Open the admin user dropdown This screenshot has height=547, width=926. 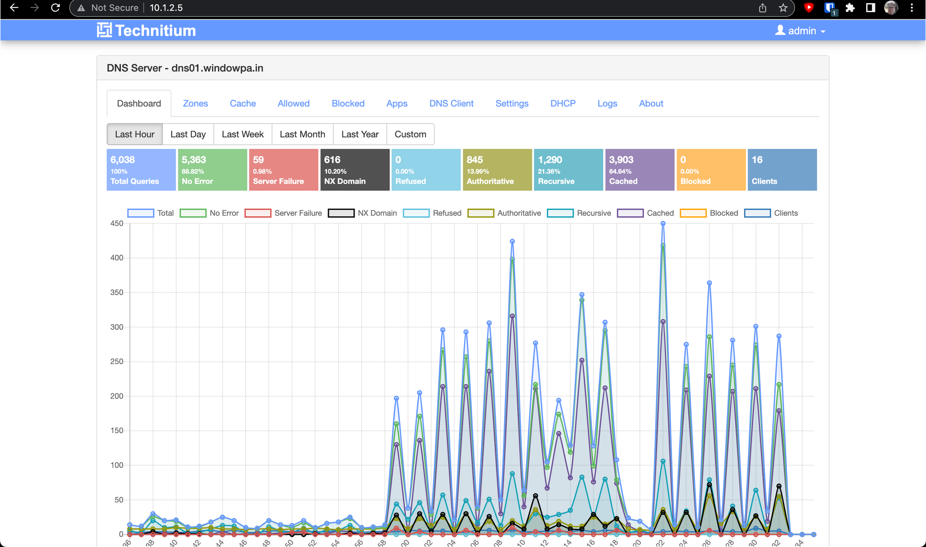click(801, 31)
